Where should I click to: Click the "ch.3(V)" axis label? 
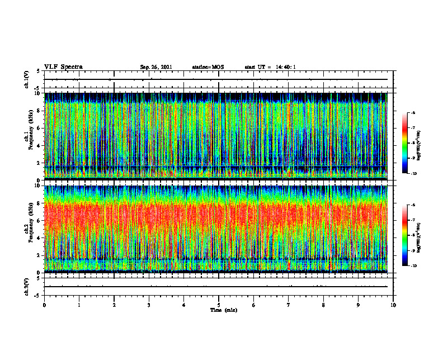pos(27,287)
